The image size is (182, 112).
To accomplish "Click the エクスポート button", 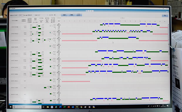I will tap(79, 15).
